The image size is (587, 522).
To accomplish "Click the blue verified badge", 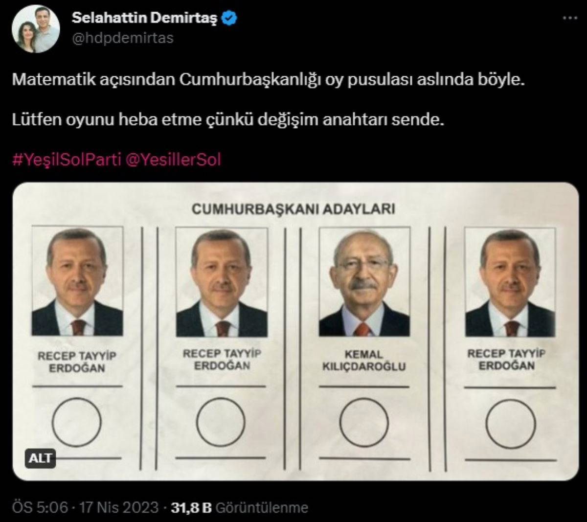I will tap(229, 18).
